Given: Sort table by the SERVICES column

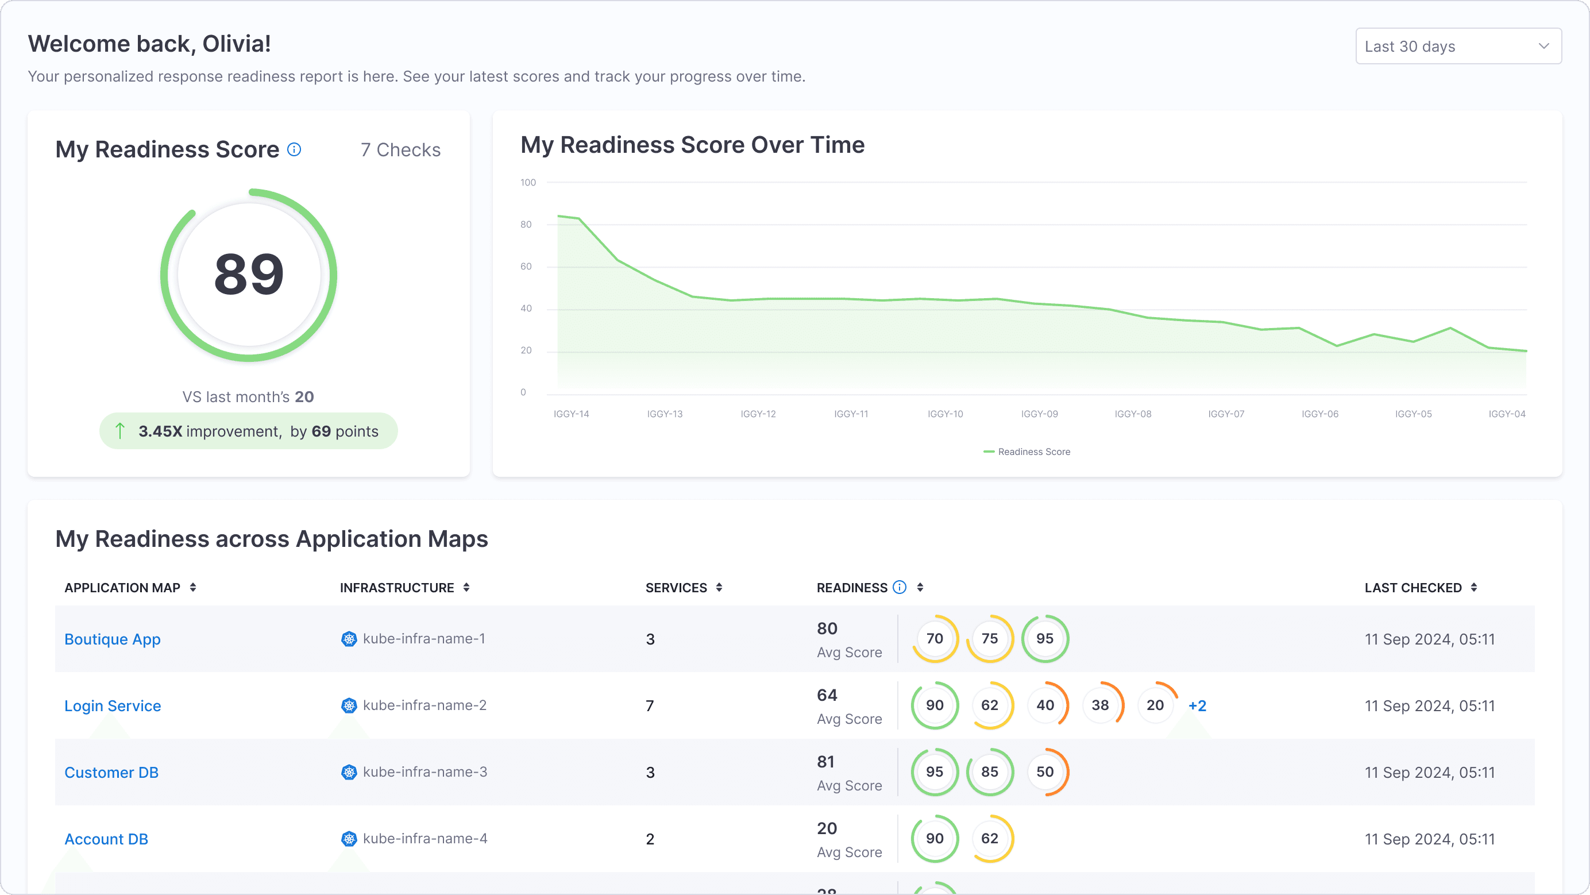Looking at the screenshot, I should click(x=719, y=588).
